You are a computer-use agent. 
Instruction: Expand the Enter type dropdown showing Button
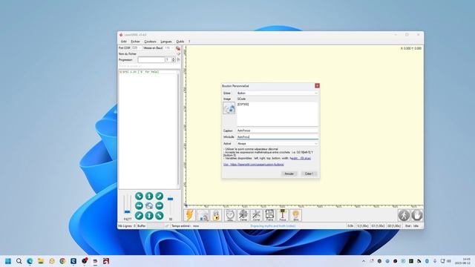coord(277,93)
